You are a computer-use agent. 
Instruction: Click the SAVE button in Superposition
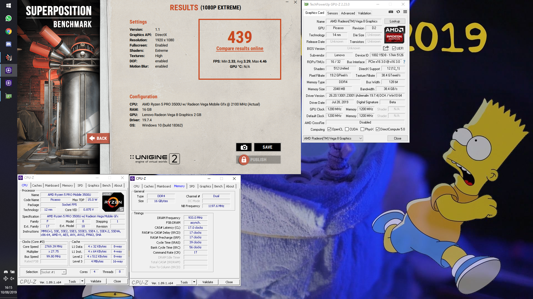pyautogui.click(x=267, y=147)
